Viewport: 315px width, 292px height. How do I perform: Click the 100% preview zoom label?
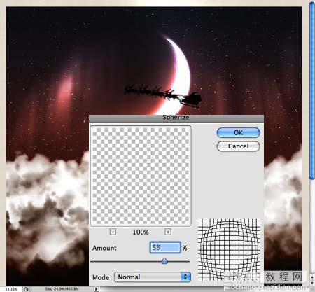tap(141, 232)
